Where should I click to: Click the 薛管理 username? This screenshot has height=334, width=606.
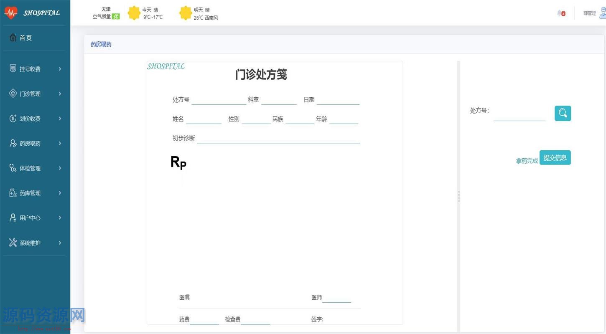[590, 13]
